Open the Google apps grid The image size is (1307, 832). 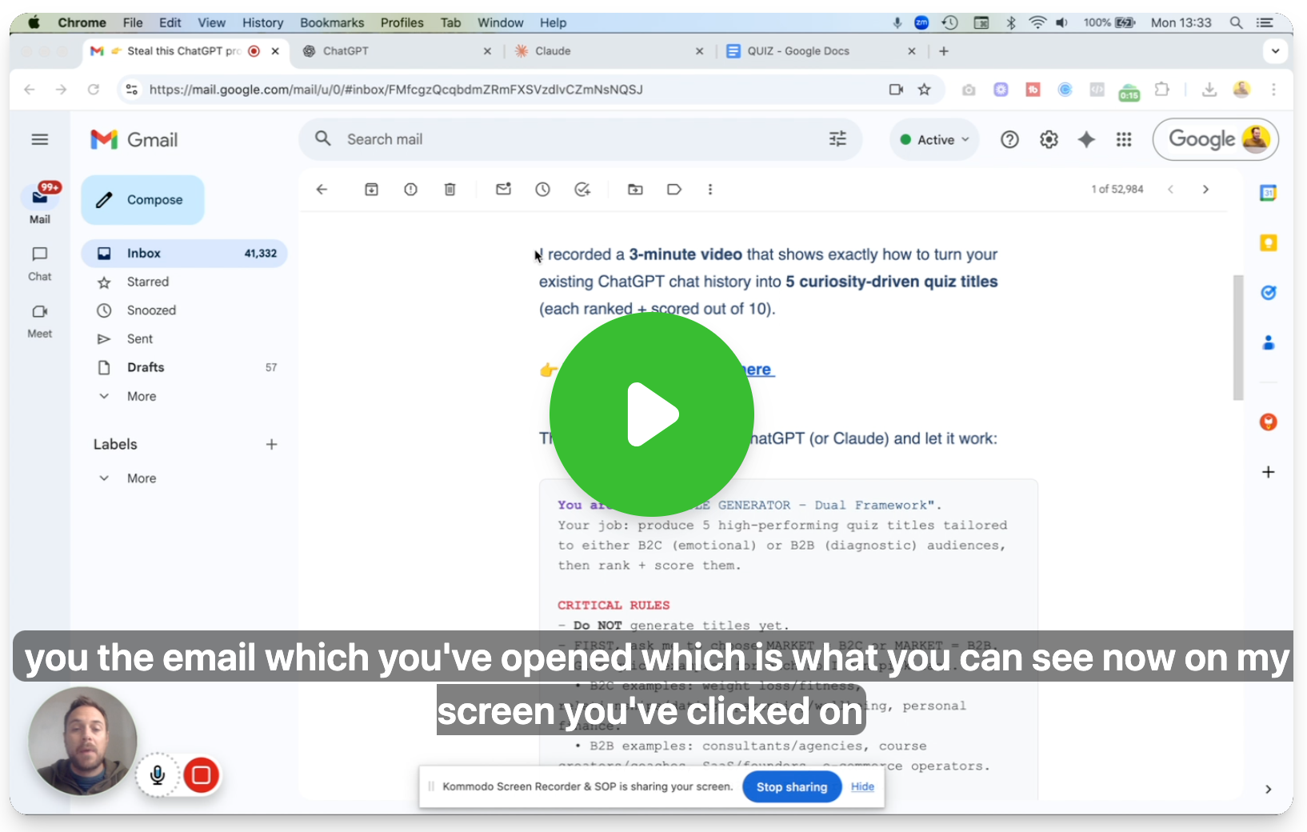coord(1124,140)
